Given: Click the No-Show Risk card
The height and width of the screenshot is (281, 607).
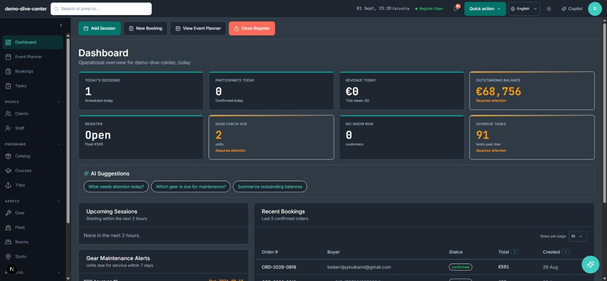Looking at the screenshot, I should tap(401, 137).
